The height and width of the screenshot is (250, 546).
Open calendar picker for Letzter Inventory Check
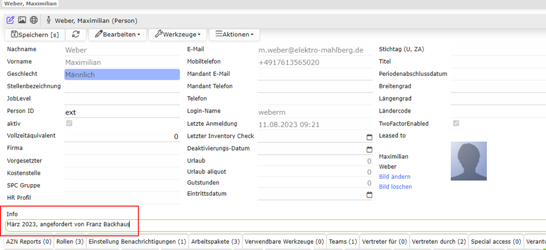[369, 137]
